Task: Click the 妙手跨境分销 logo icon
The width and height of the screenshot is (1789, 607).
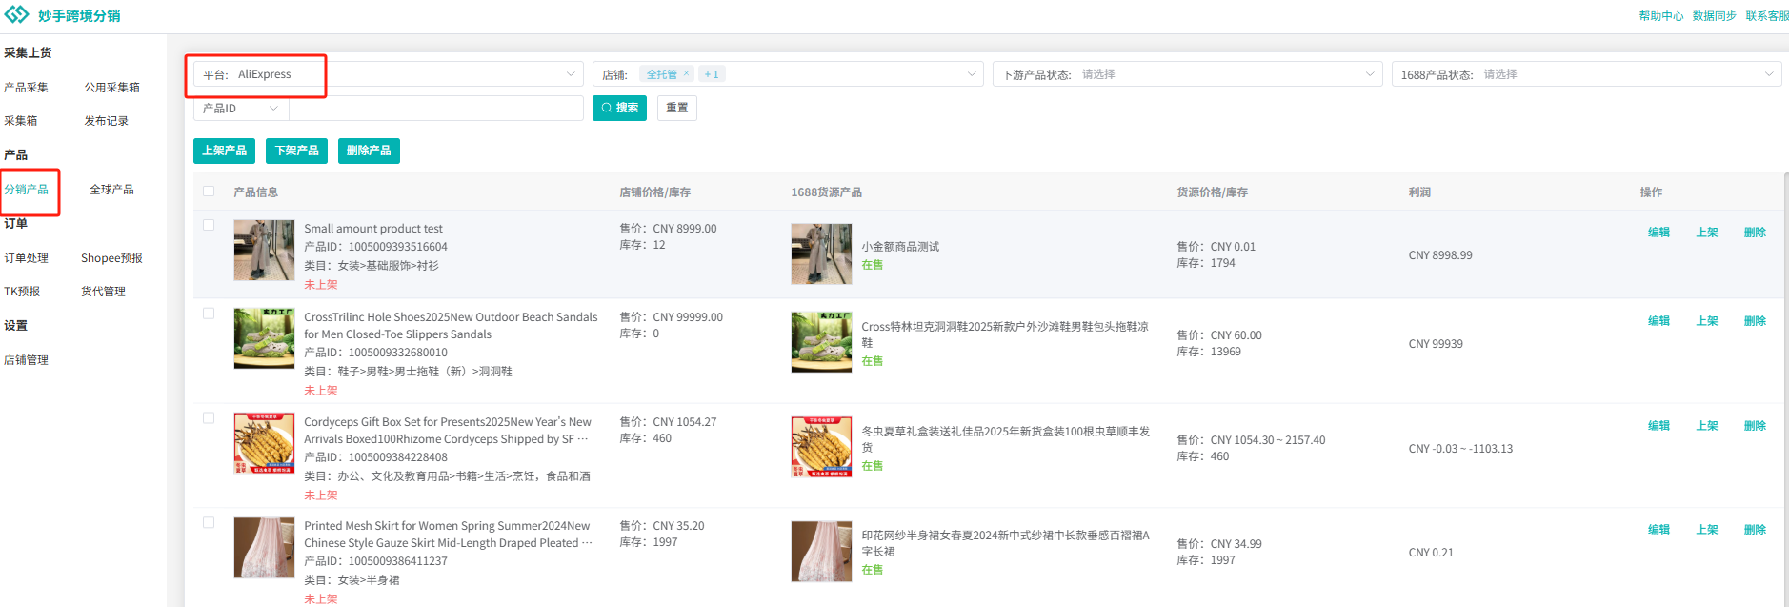Action: (17, 15)
